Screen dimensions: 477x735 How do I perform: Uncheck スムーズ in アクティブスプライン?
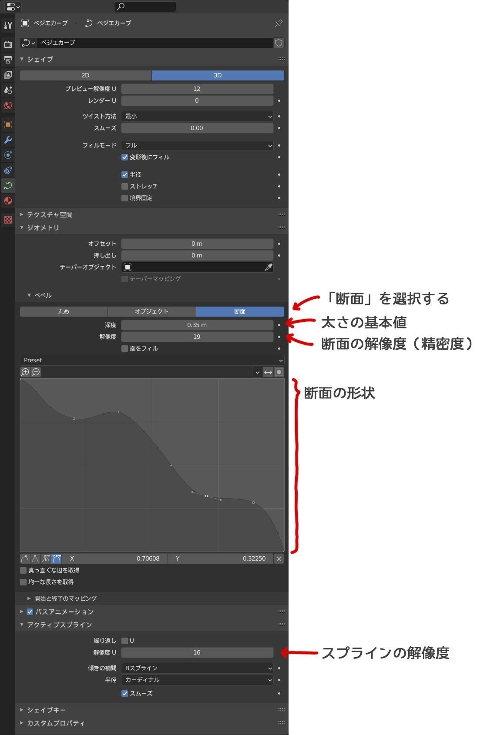point(124,693)
